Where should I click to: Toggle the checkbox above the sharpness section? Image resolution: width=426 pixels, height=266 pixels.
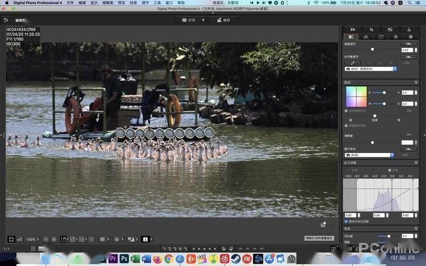(346, 126)
